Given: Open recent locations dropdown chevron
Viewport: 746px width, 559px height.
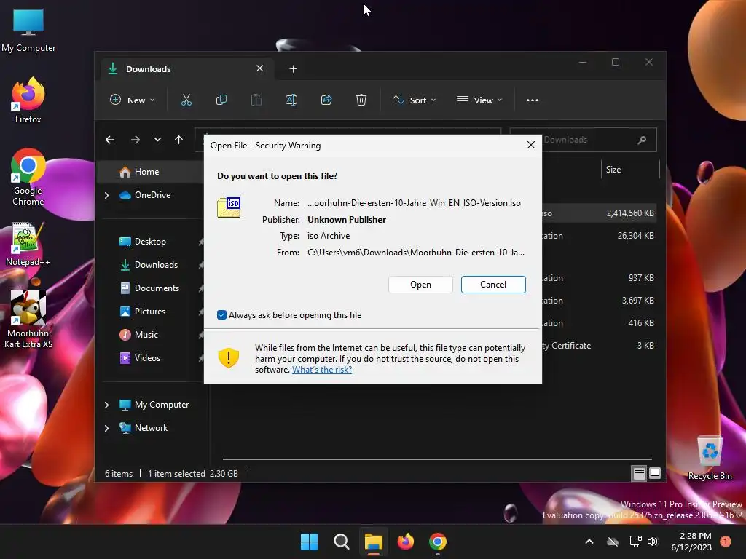Looking at the screenshot, I should click(x=157, y=140).
